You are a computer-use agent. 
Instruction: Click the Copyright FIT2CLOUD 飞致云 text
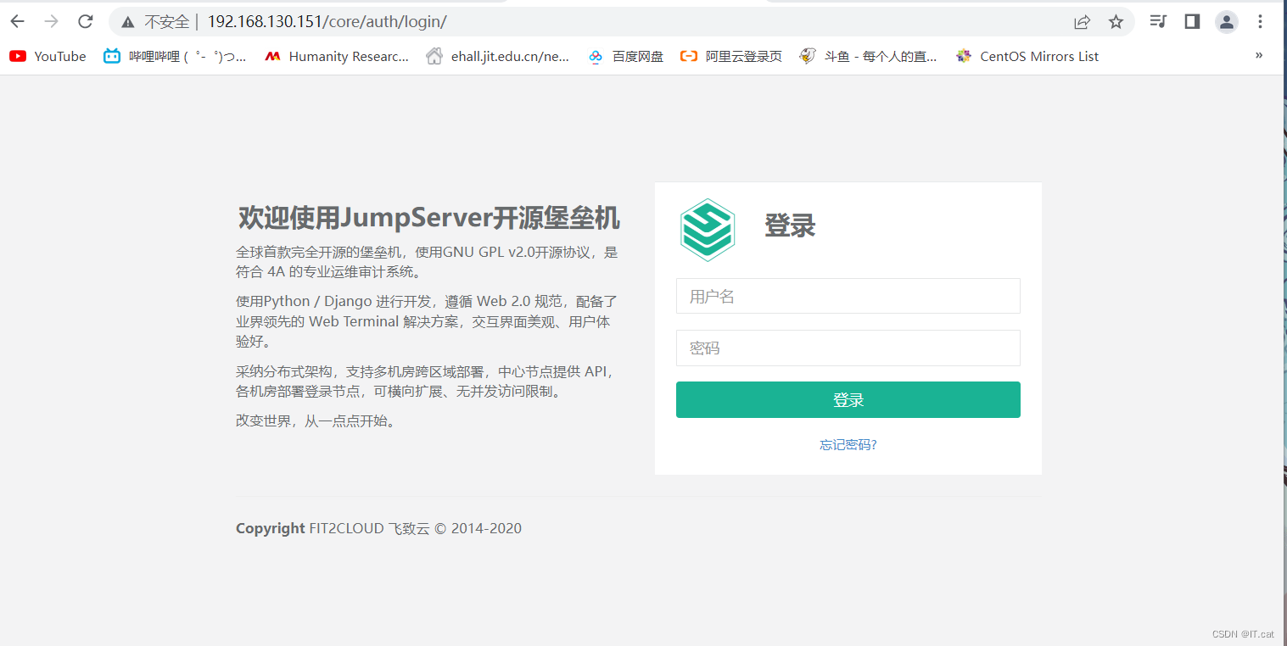click(378, 528)
